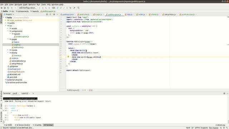Open the VCS menu
This screenshot has height=129, width=229.
tap(49, 5)
